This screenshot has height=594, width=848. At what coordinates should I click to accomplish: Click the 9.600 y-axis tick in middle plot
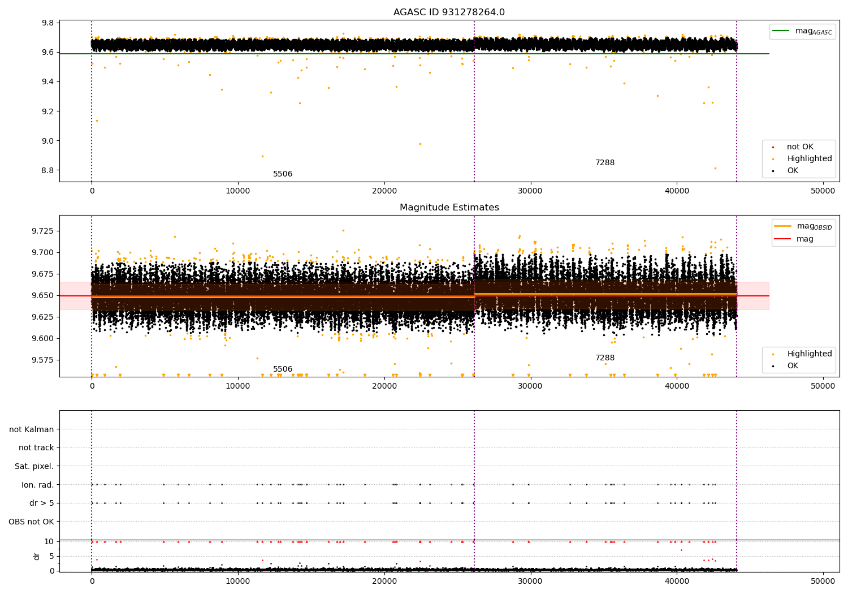point(44,338)
